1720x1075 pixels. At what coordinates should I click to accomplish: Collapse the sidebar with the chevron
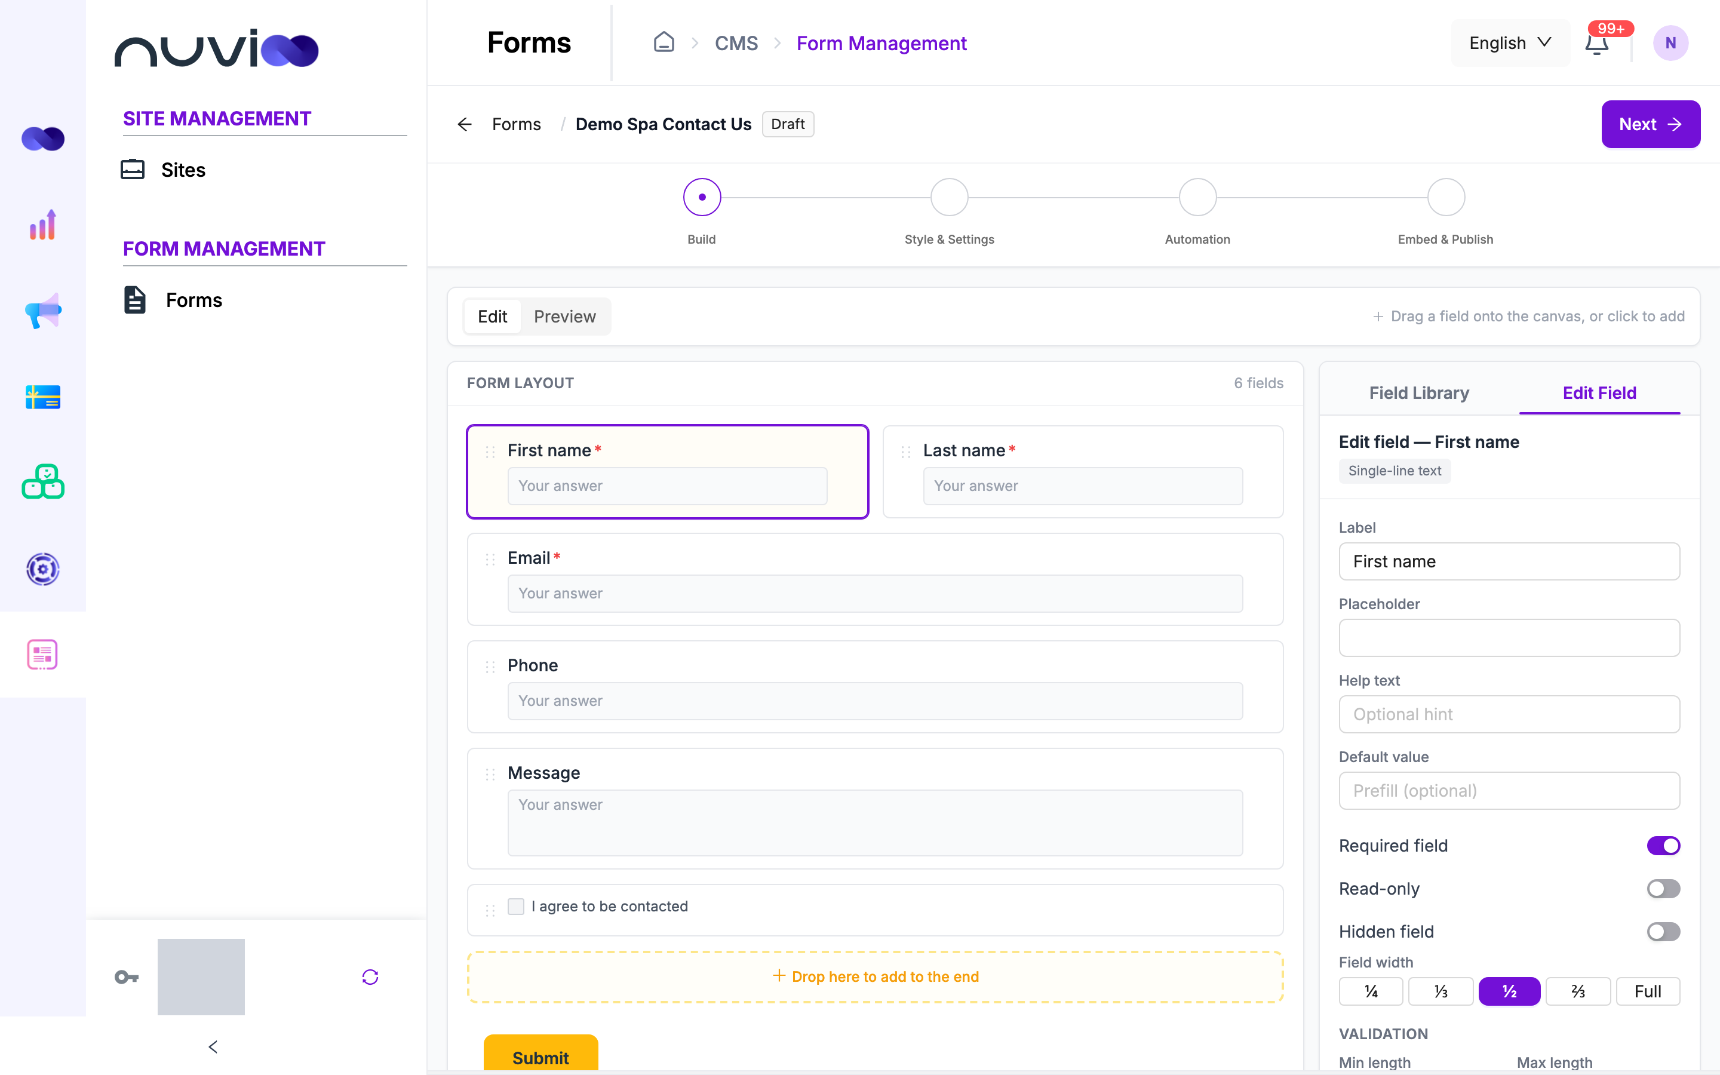(213, 1046)
